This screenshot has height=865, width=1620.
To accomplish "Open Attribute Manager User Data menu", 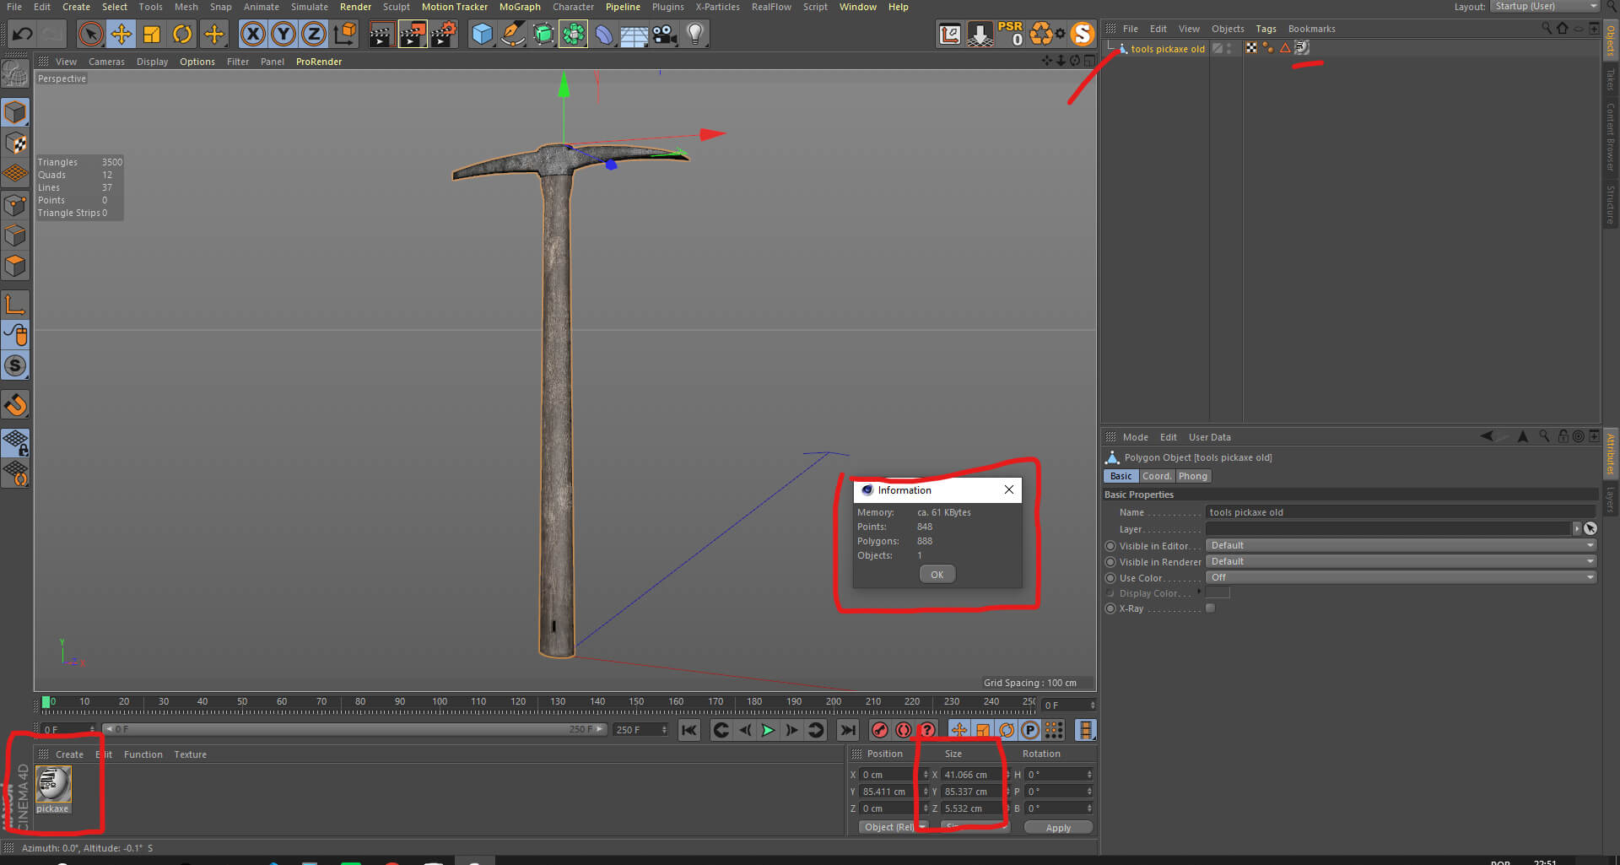I will point(1209,437).
